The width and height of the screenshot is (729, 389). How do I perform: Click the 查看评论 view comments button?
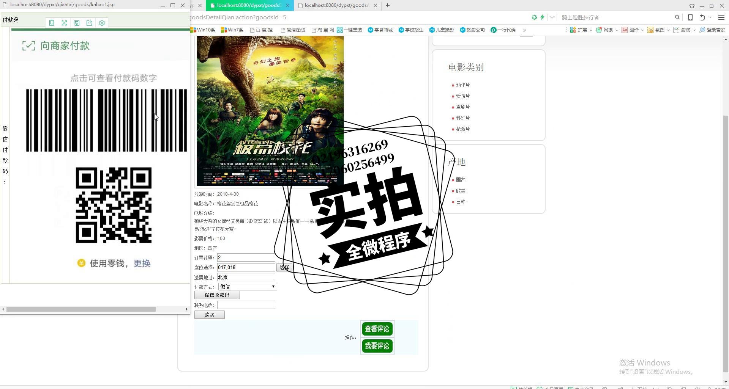[377, 329]
